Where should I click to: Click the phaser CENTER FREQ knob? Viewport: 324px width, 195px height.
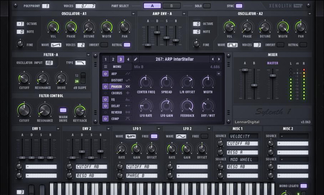[146, 83]
